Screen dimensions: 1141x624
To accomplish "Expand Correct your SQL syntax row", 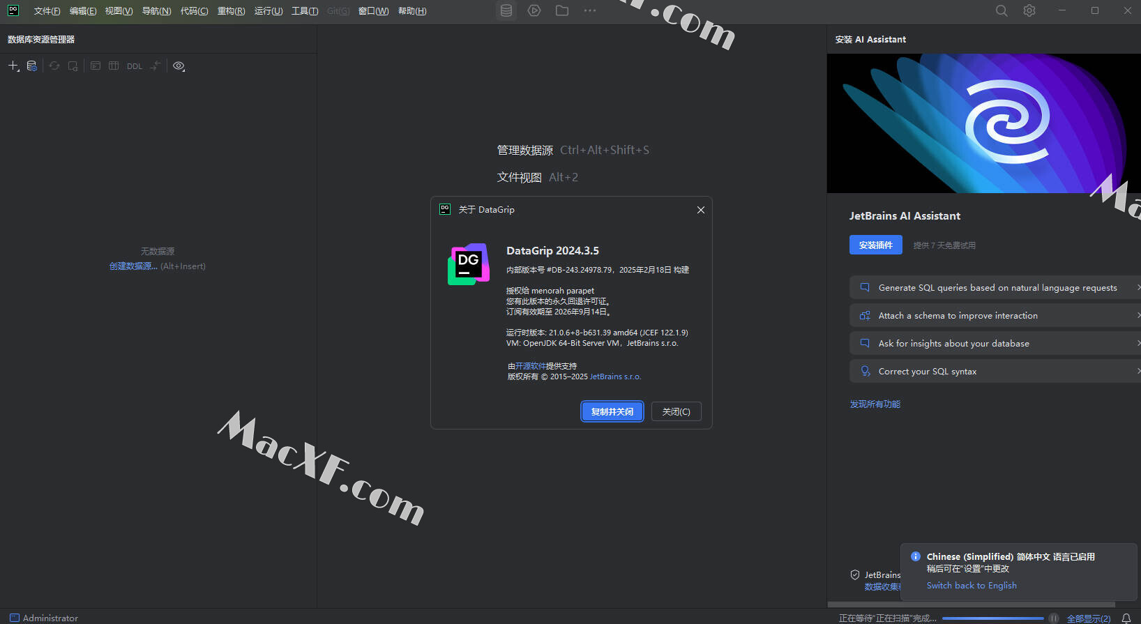I will pos(995,371).
